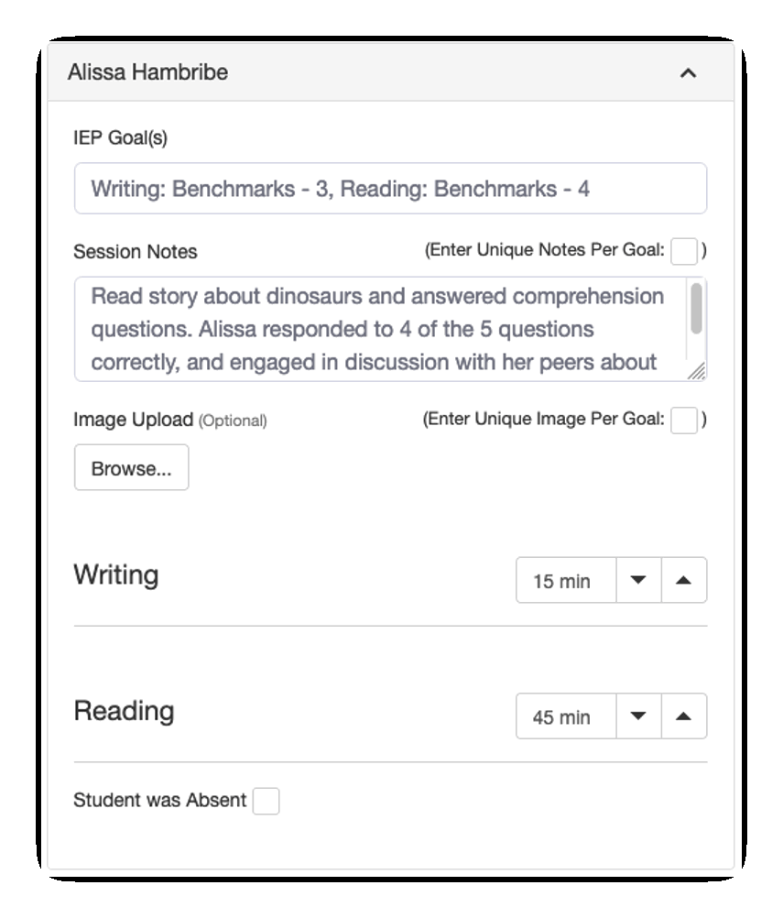783x918 pixels.
Task: Enable unique image per goal checkbox
Action: 683,420
